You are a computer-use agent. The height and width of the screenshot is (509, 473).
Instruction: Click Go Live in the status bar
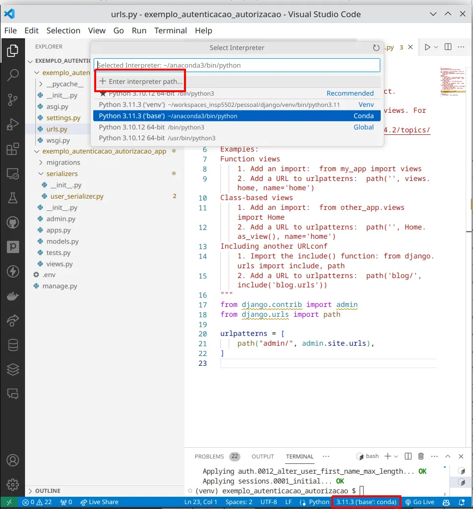click(x=420, y=502)
